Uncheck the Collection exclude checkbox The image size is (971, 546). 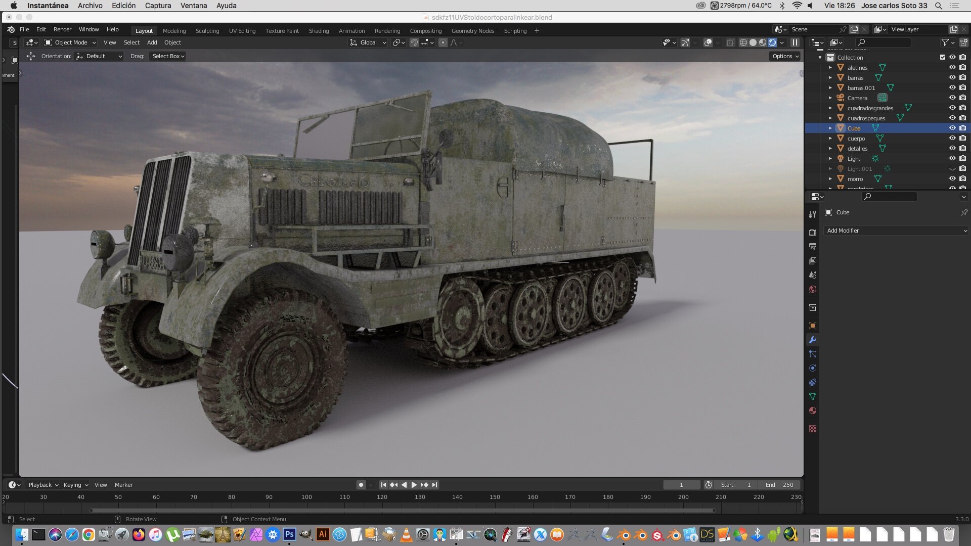coord(943,57)
